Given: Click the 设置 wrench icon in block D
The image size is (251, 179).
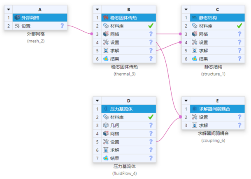Looking at the screenshot, I should coord(106,142).
